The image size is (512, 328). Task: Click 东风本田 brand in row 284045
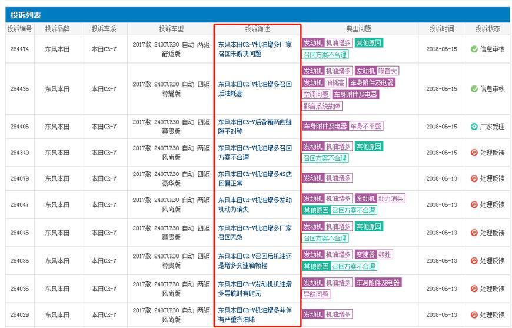(58, 233)
